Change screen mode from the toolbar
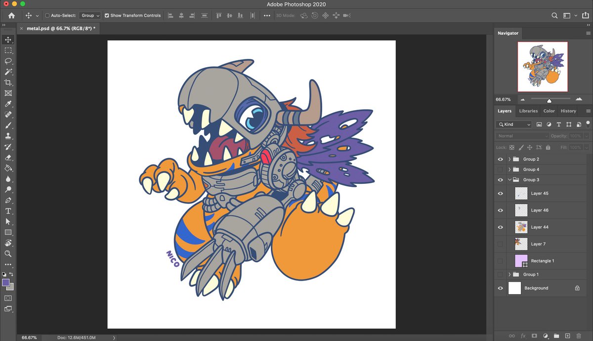The image size is (593, 341). (8, 309)
